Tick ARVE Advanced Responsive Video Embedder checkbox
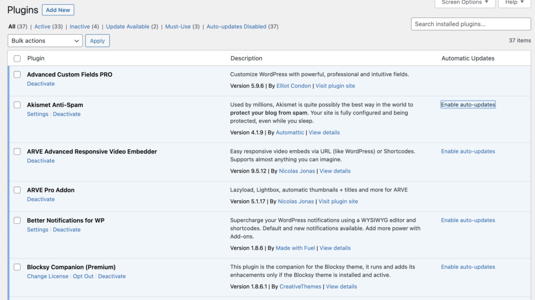Image resolution: width=535 pixels, height=300 pixels. click(x=17, y=151)
